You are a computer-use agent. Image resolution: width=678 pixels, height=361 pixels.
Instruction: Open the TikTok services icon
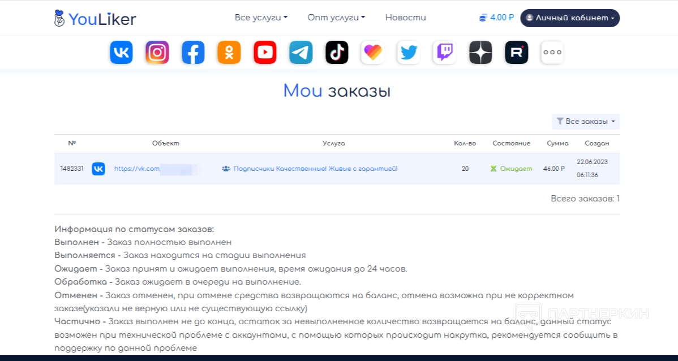click(337, 52)
